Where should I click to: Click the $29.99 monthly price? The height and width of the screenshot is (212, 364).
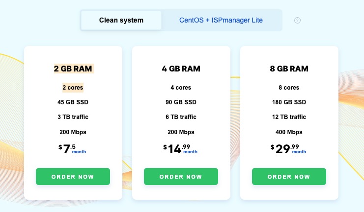[x=288, y=149]
